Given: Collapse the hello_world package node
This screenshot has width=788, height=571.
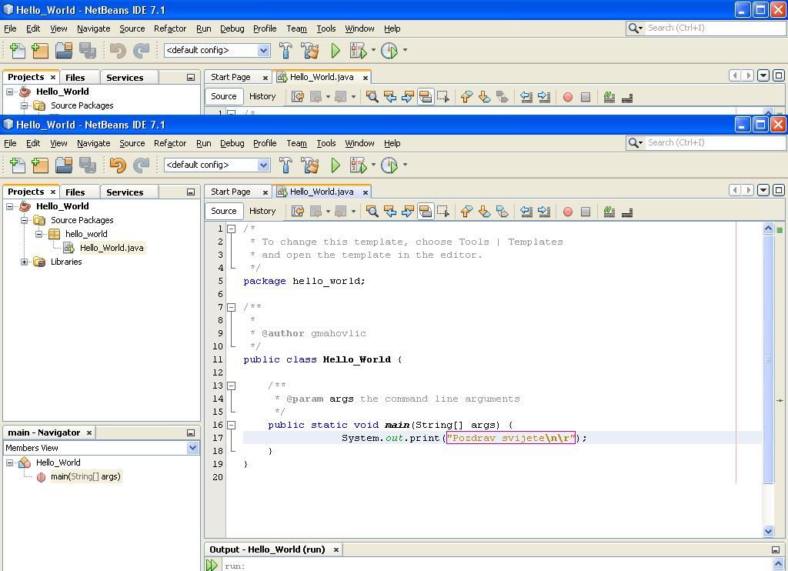Looking at the screenshot, I should pos(38,234).
